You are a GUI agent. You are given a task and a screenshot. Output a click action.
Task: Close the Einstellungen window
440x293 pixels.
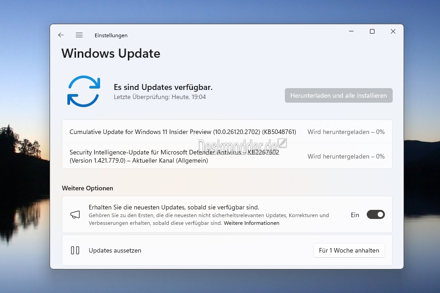point(393,31)
